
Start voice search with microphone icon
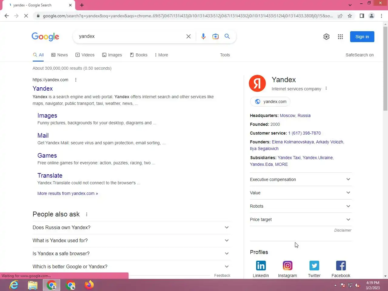(203, 36)
